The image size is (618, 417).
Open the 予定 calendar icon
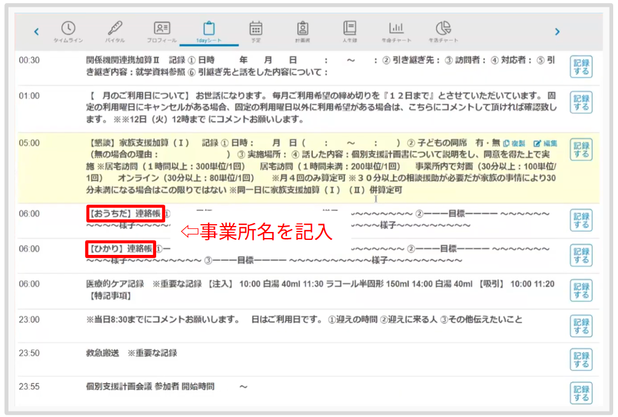click(256, 31)
